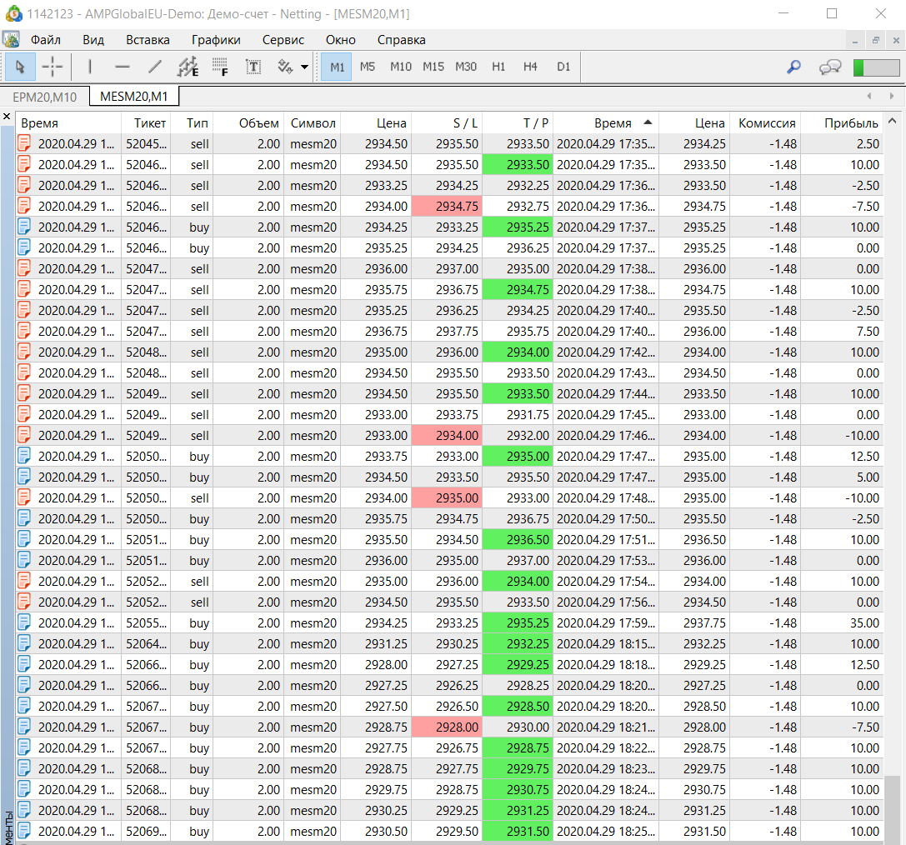Viewport: 906px width, 845px height.
Task: Activate the crosshair tool
Action: (53, 67)
